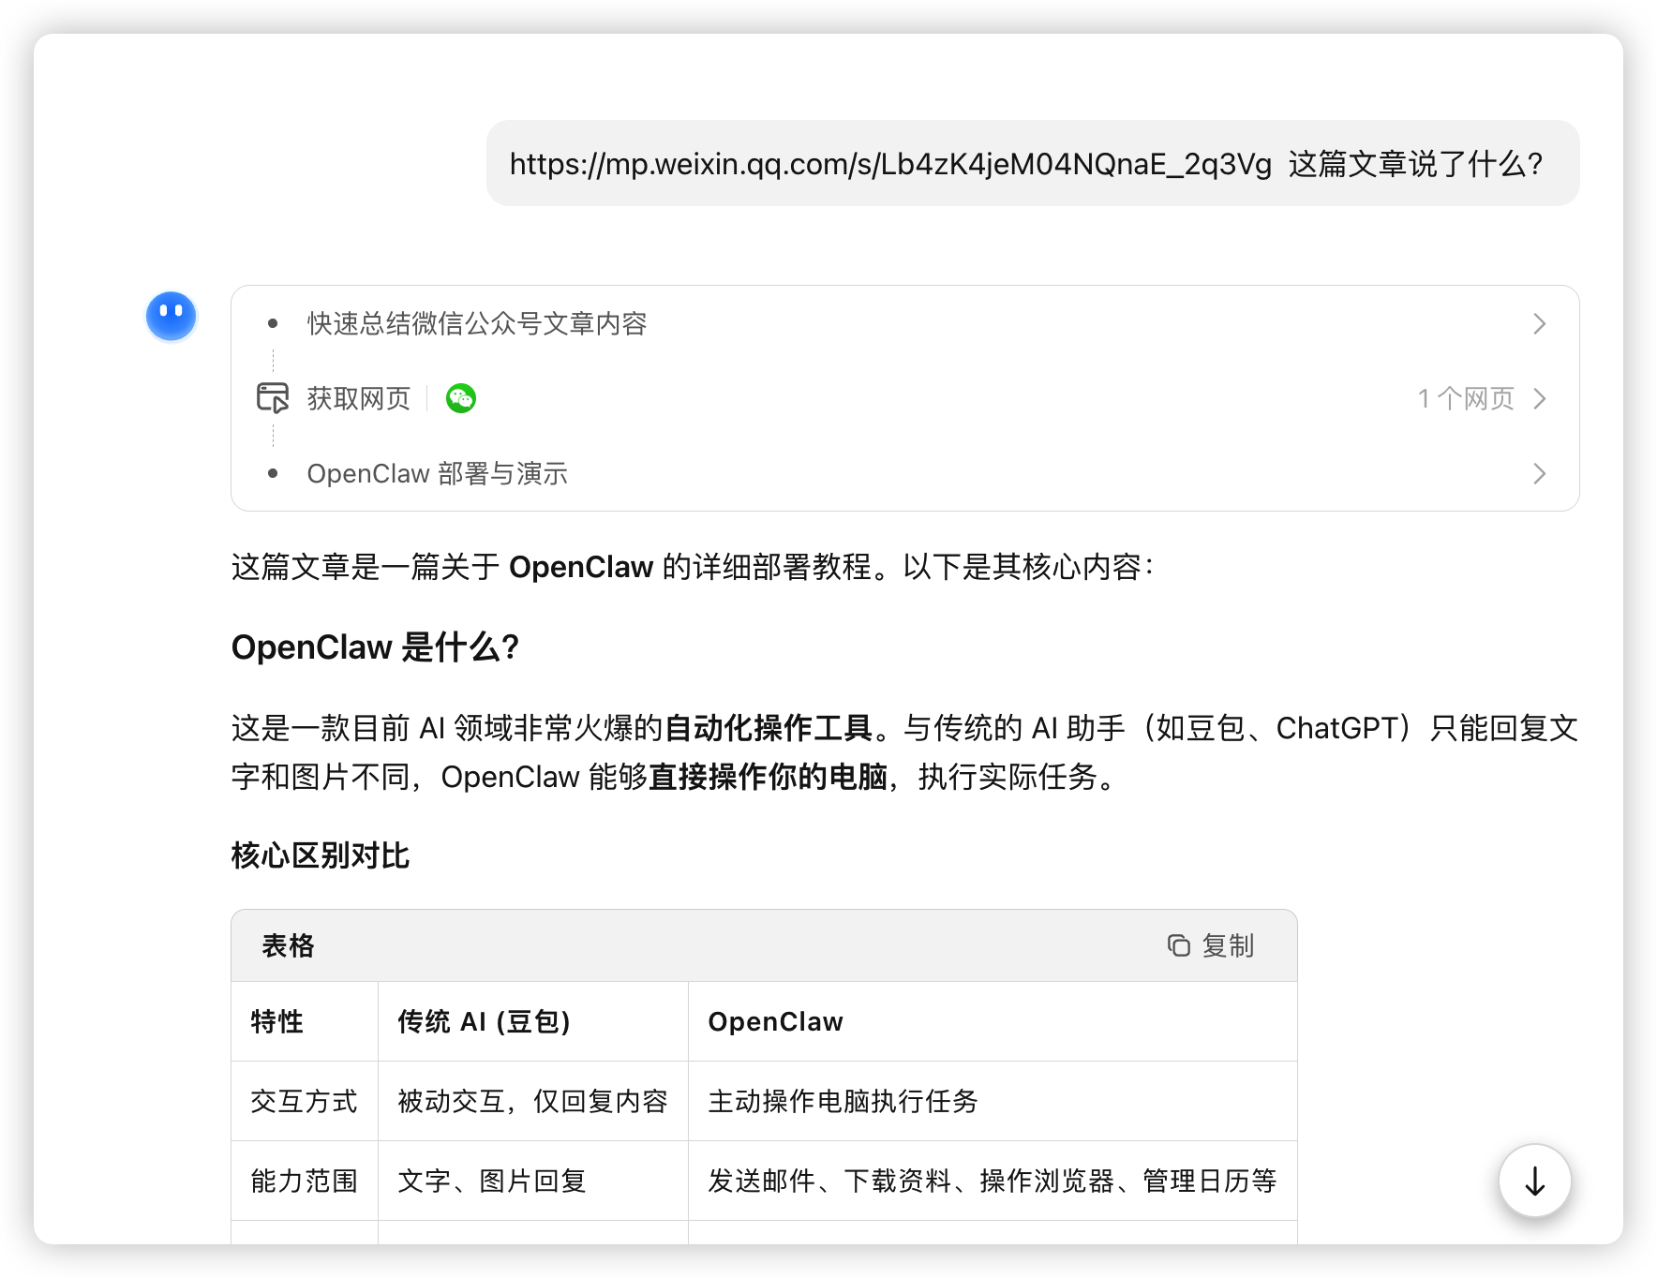Select the 能力范围 row label cell

pos(305,1181)
